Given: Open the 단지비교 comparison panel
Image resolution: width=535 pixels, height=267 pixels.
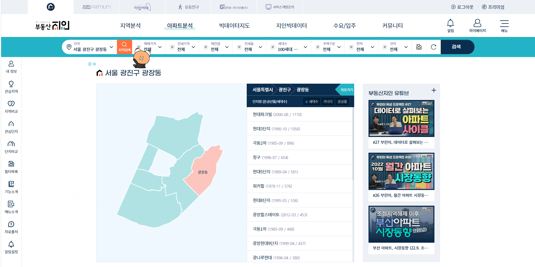Looking at the screenshot, I should coord(11,146).
